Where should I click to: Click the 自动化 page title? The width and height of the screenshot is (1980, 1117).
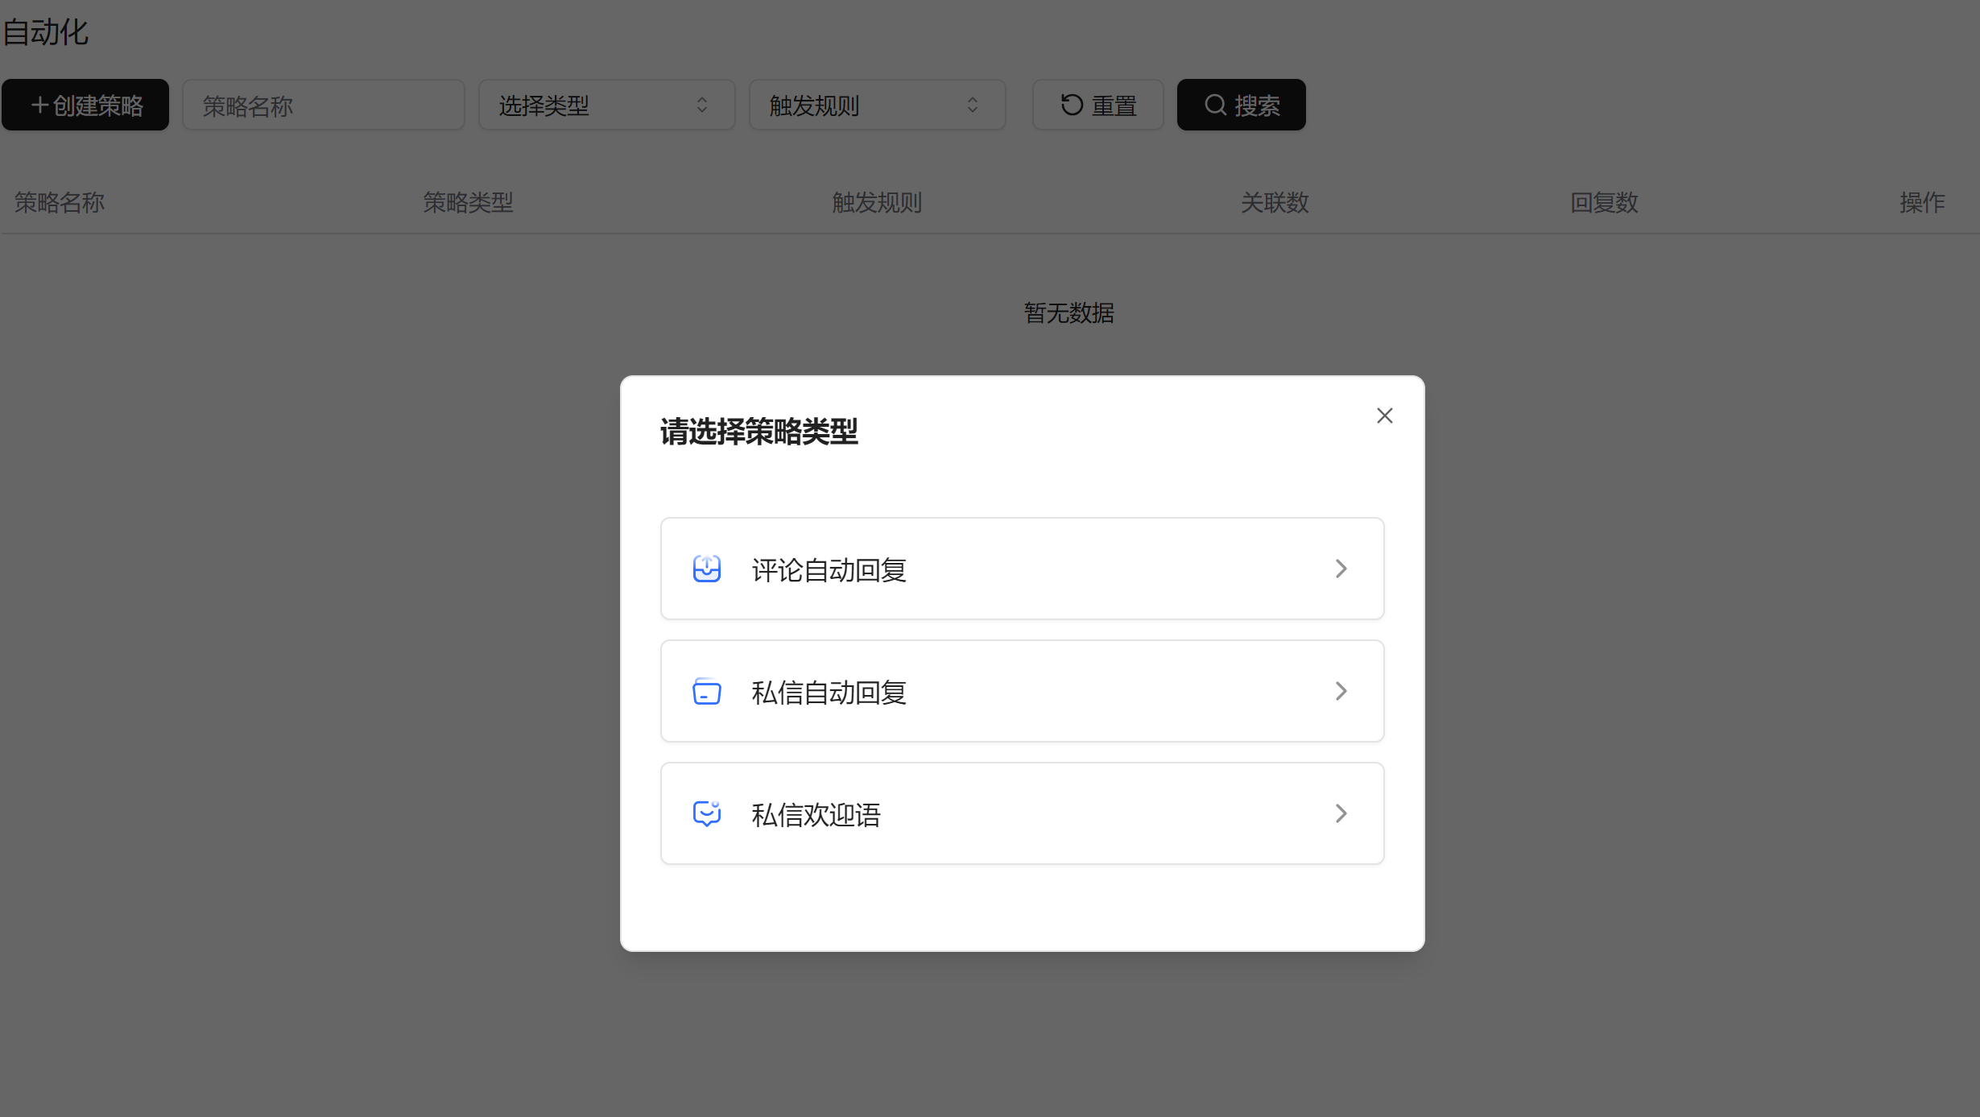(45, 32)
